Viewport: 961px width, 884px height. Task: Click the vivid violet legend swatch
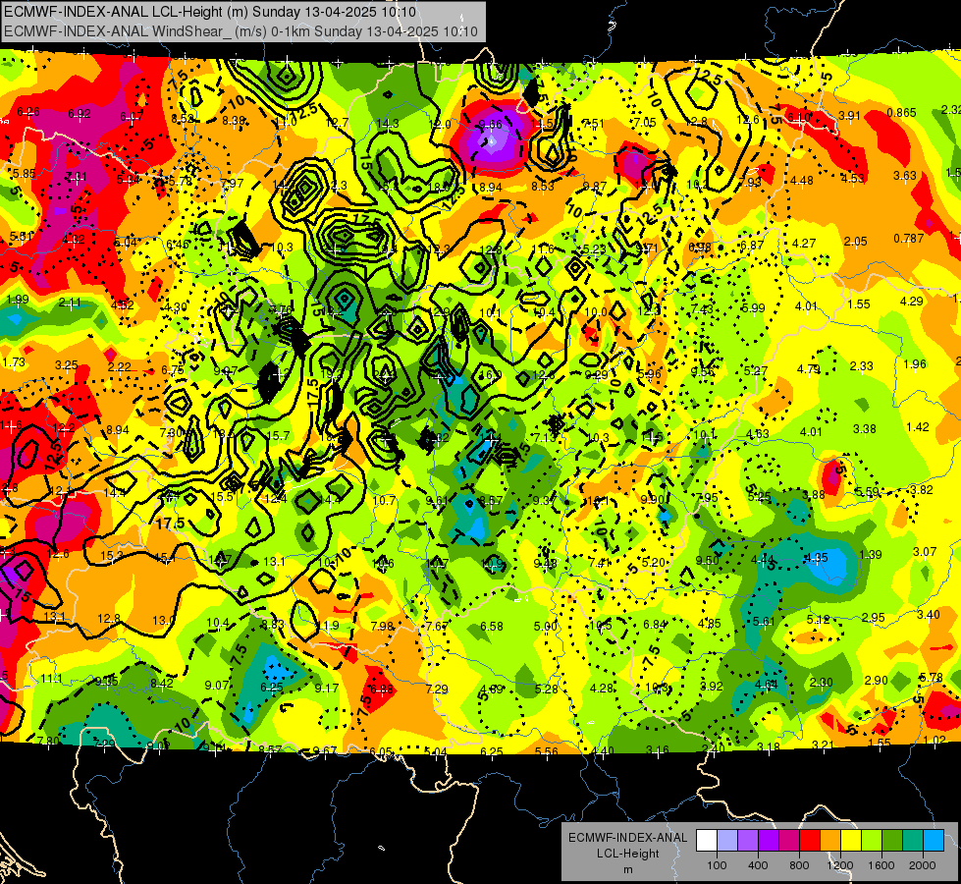tap(769, 841)
